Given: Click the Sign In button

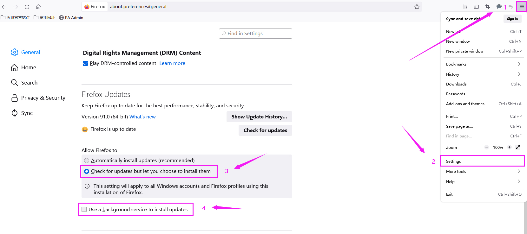Looking at the screenshot, I should click(512, 19).
